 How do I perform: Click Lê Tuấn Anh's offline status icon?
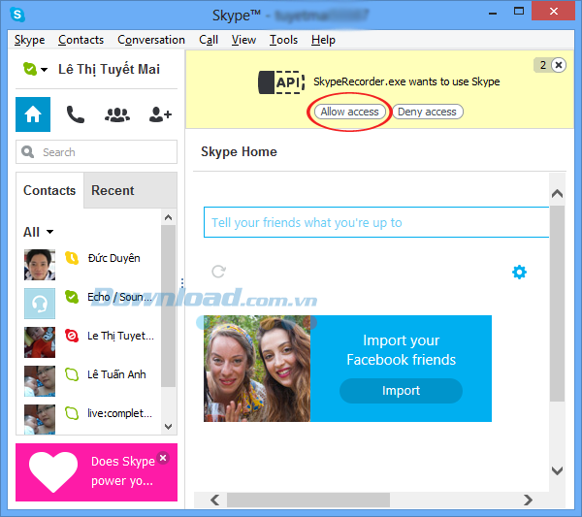coord(72,374)
